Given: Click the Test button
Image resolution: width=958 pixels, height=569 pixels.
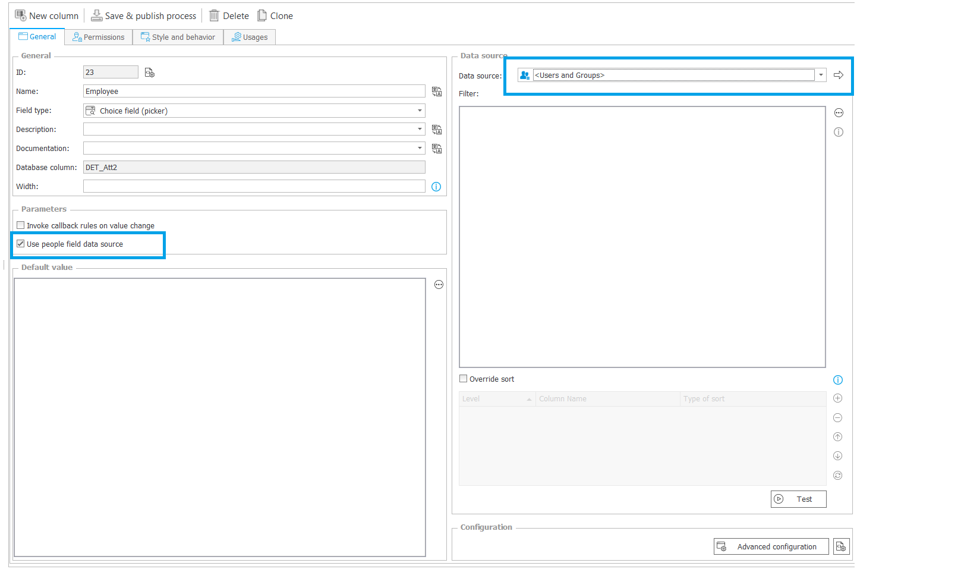Looking at the screenshot, I should (798, 499).
